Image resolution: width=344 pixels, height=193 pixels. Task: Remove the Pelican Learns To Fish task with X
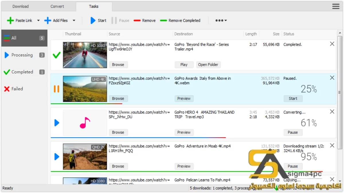332,179
